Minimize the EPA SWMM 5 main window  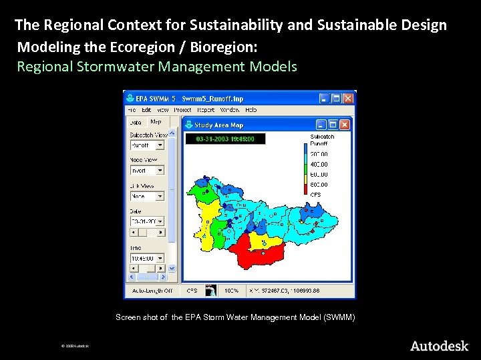coord(324,98)
